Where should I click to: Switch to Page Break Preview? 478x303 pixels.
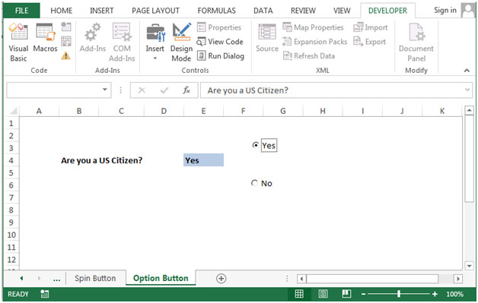pyautogui.click(x=346, y=294)
